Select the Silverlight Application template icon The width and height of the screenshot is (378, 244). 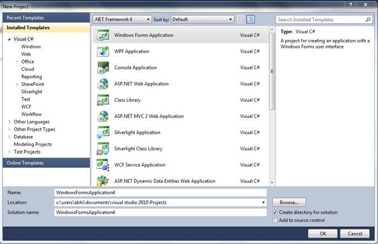pyautogui.click(x=103, y=132)
